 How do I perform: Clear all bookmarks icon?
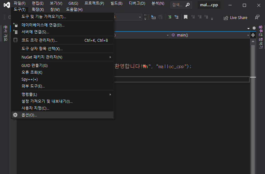click(206, 17)
